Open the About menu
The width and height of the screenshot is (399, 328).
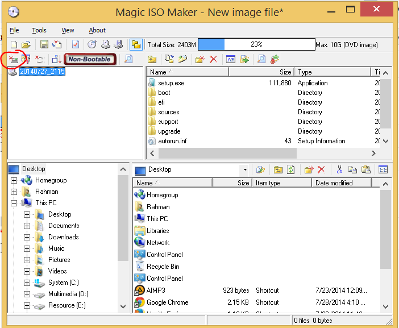pos(97,30)
